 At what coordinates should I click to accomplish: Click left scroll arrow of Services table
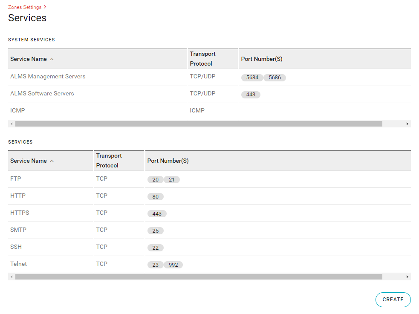click(x=12, y=277)
